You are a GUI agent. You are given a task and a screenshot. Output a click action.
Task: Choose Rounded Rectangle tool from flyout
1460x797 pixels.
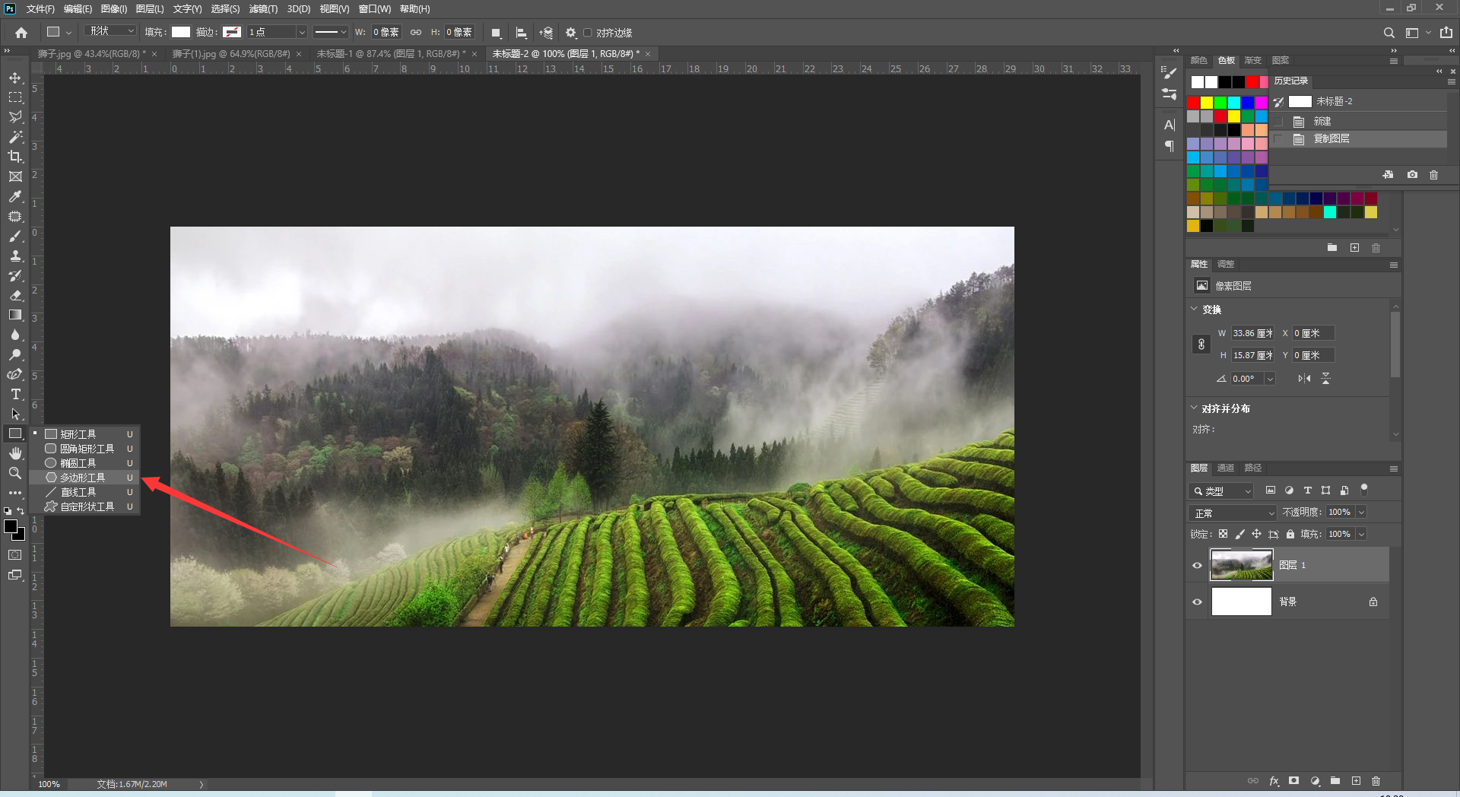(x=84, y=449)
